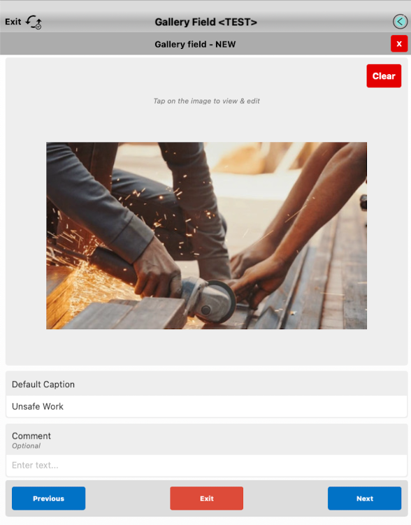Click the Unsafe Work caption field
The height and width of the screenshot is (525, 411).
(x=206, y=406)
